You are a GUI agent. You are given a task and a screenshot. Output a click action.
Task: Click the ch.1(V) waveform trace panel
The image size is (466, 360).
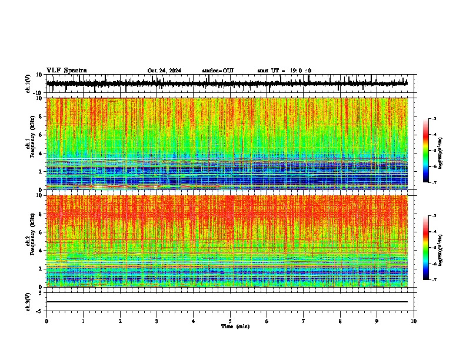(x=231, y=84)
